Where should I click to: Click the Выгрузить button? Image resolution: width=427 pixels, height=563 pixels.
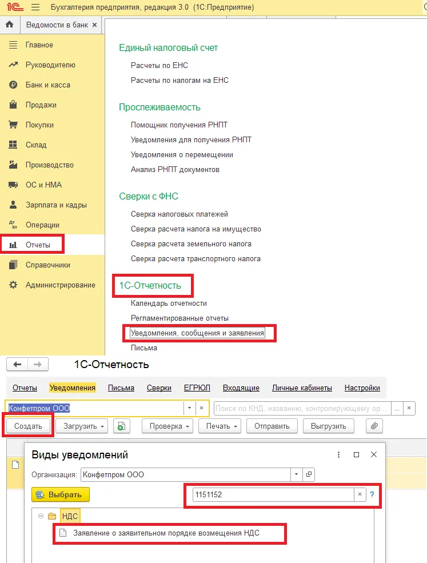click(x=329, y=426)
